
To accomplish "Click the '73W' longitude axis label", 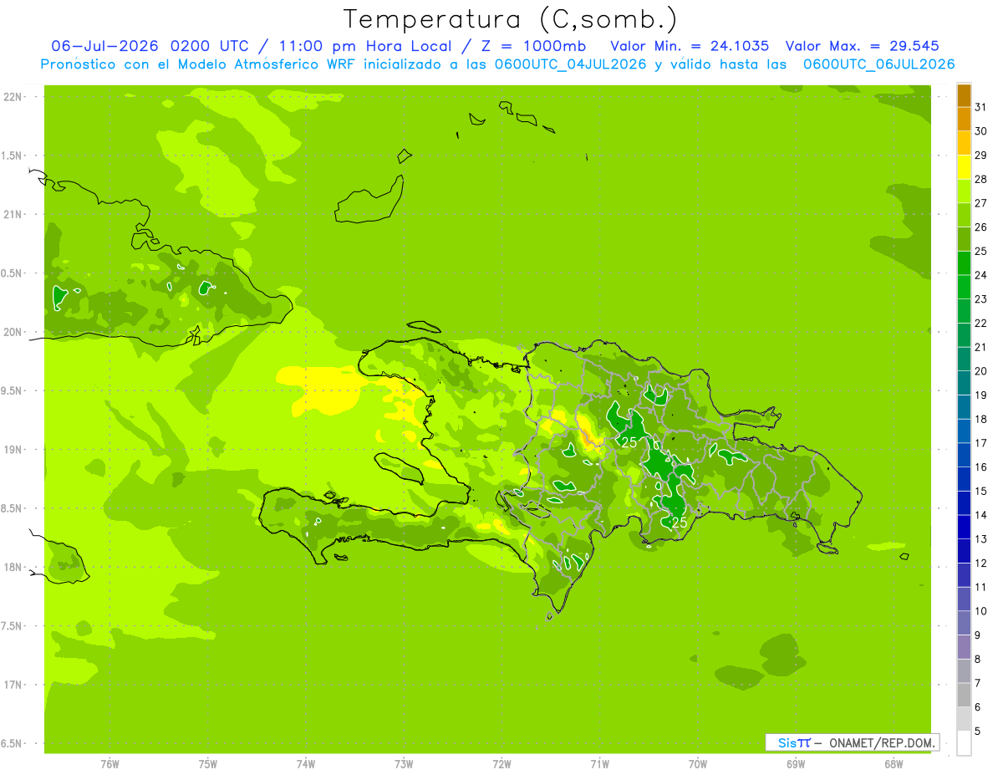I will point(404,763).
